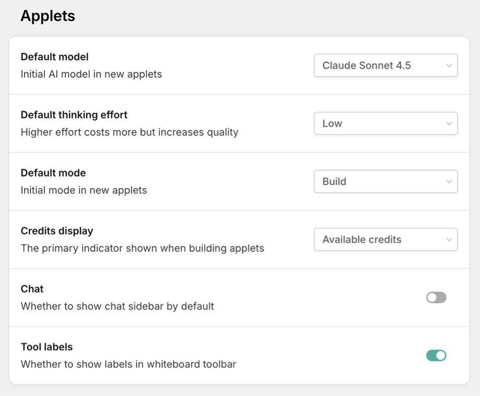The width and height of the screenshot is (480, 396).
Task: Click 'Higher effort costs more' description text
Action: click(x=129, y=132)
